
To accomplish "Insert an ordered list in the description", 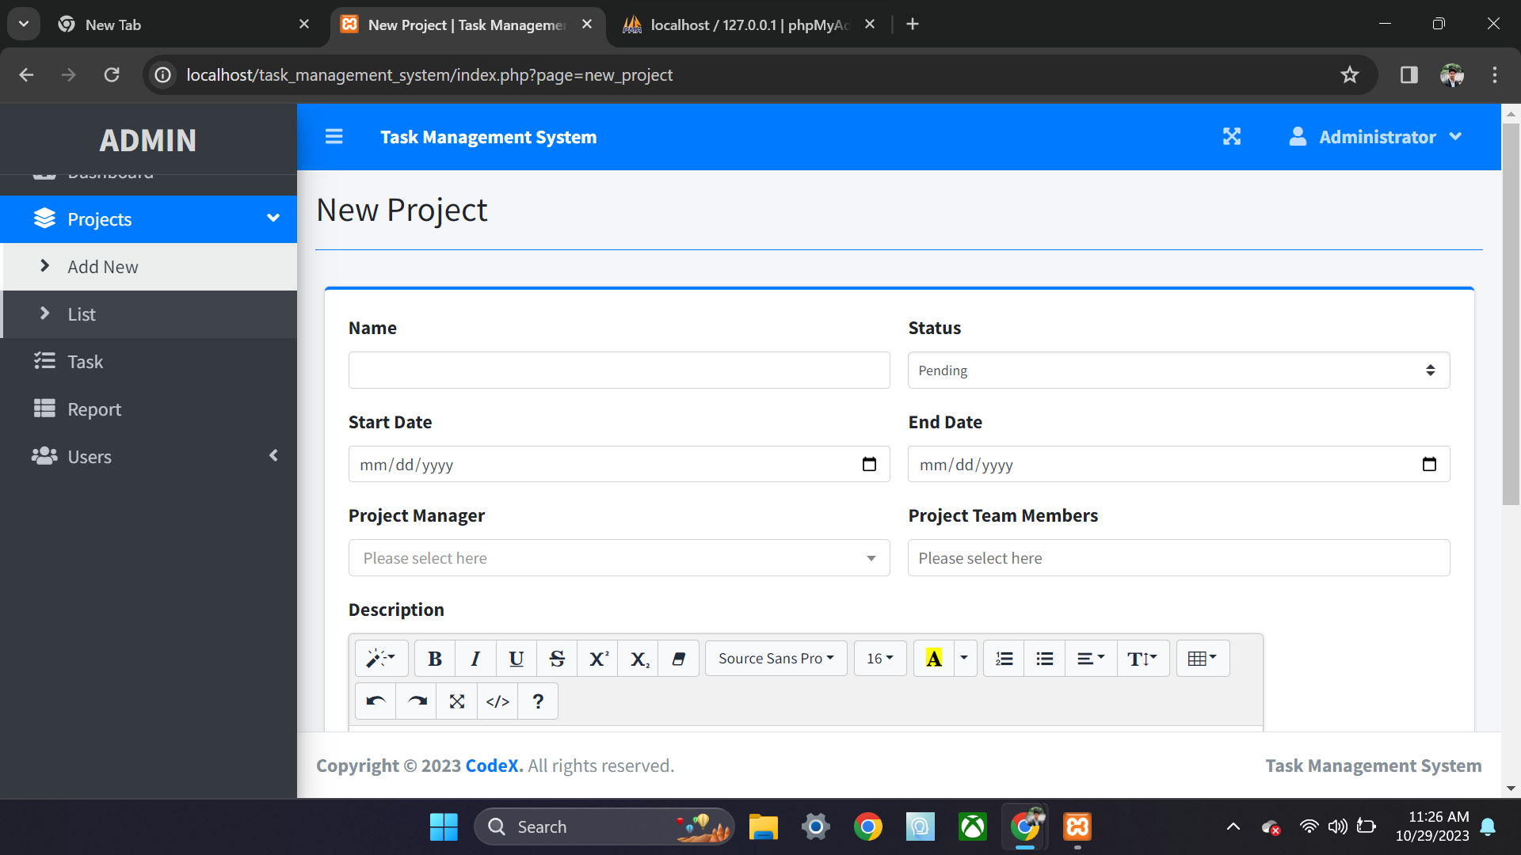I will point(1003,658).
